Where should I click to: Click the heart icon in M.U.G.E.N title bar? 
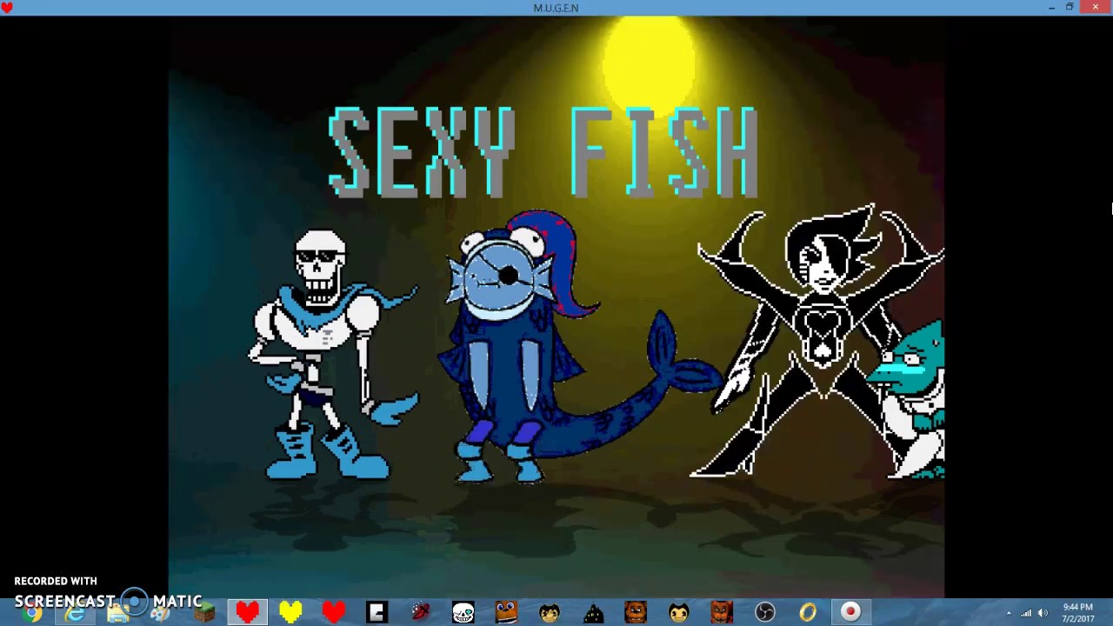coord(7,8)
